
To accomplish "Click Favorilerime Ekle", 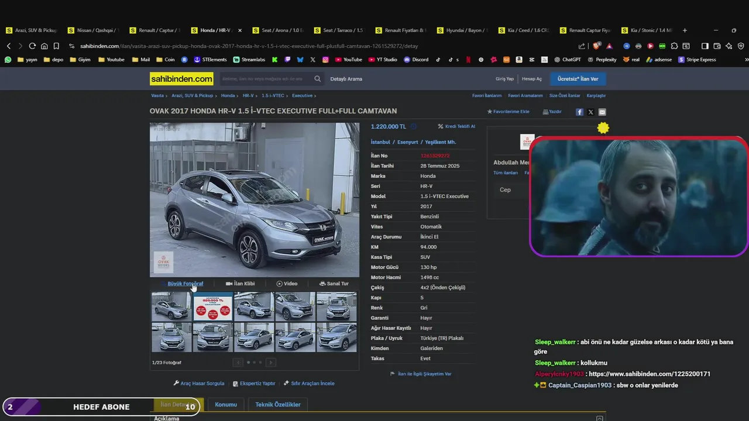I will click(508, 112).
